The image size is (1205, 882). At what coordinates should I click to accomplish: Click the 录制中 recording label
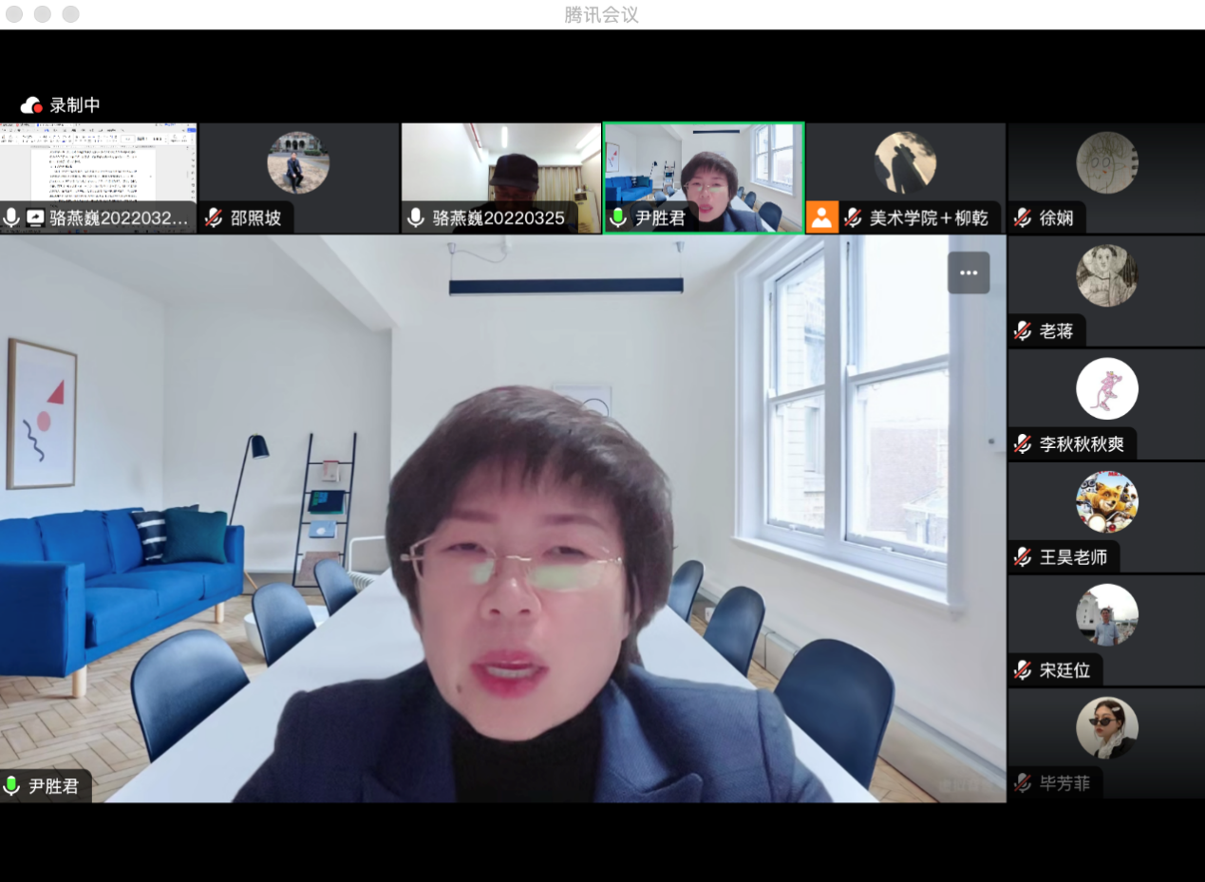click(x=75, y=105)
